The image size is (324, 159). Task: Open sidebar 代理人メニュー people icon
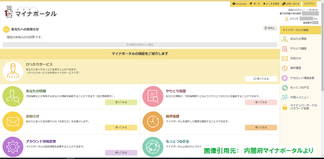tap(285, 97)
